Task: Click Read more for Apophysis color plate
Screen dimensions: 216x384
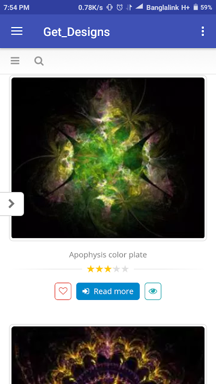Action: pos(108,291)
